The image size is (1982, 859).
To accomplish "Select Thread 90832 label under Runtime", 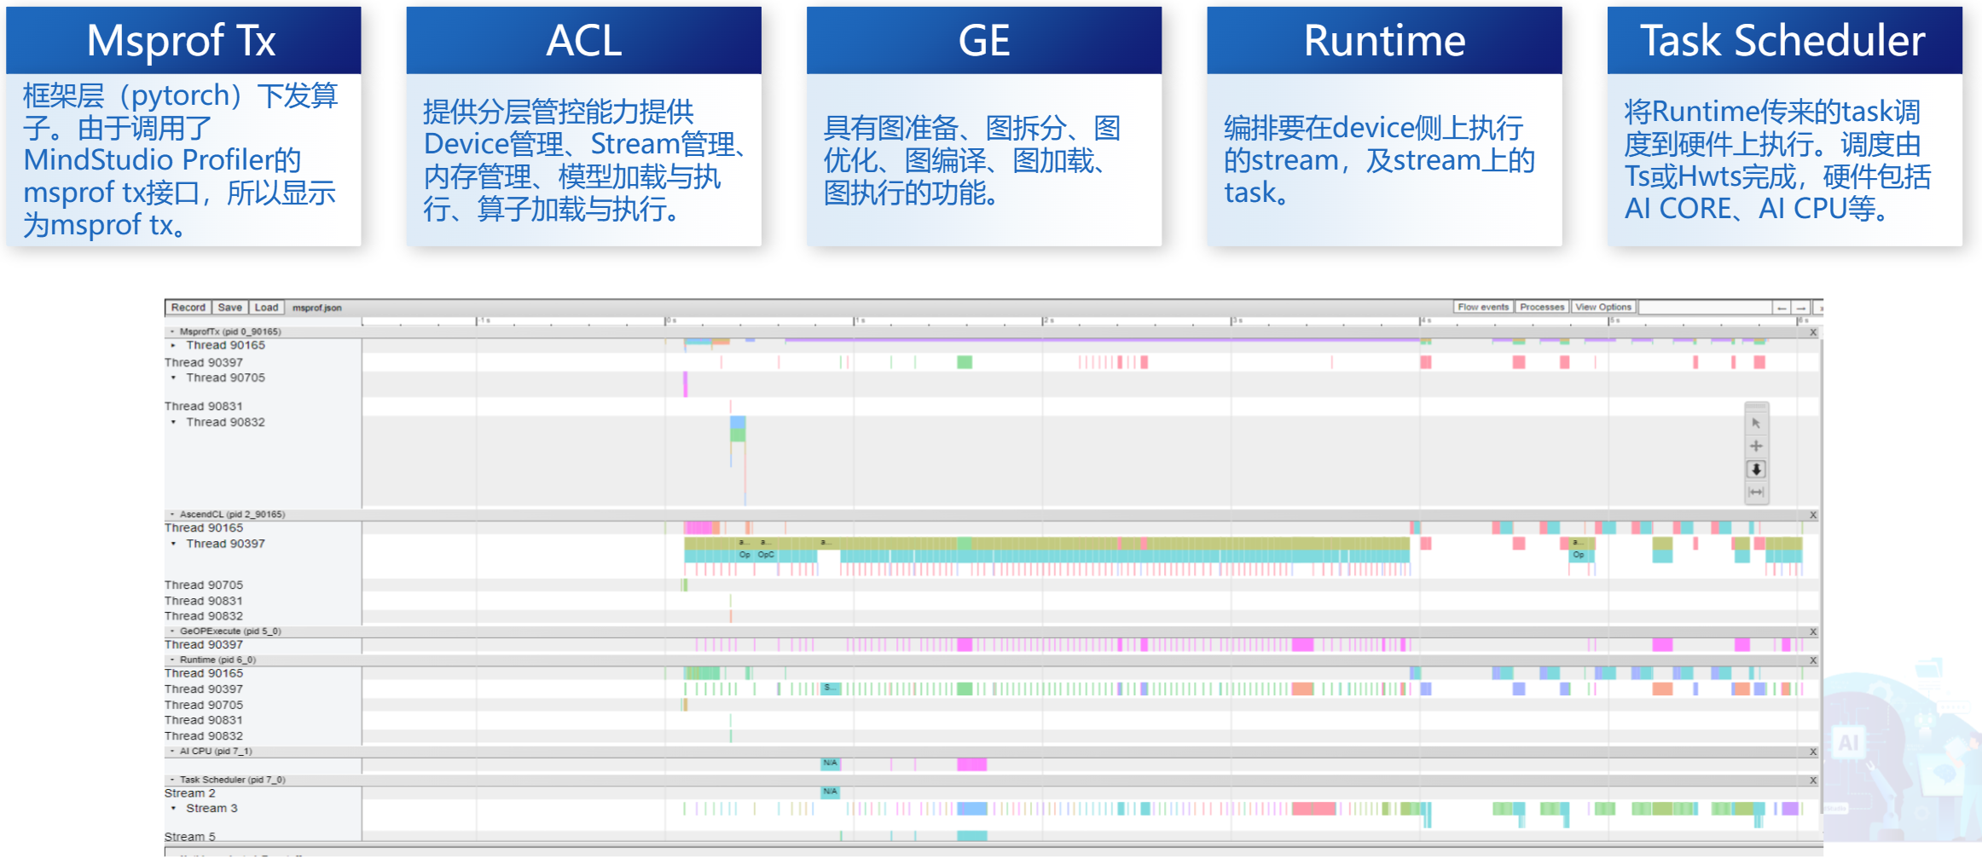I will [203, 736].
